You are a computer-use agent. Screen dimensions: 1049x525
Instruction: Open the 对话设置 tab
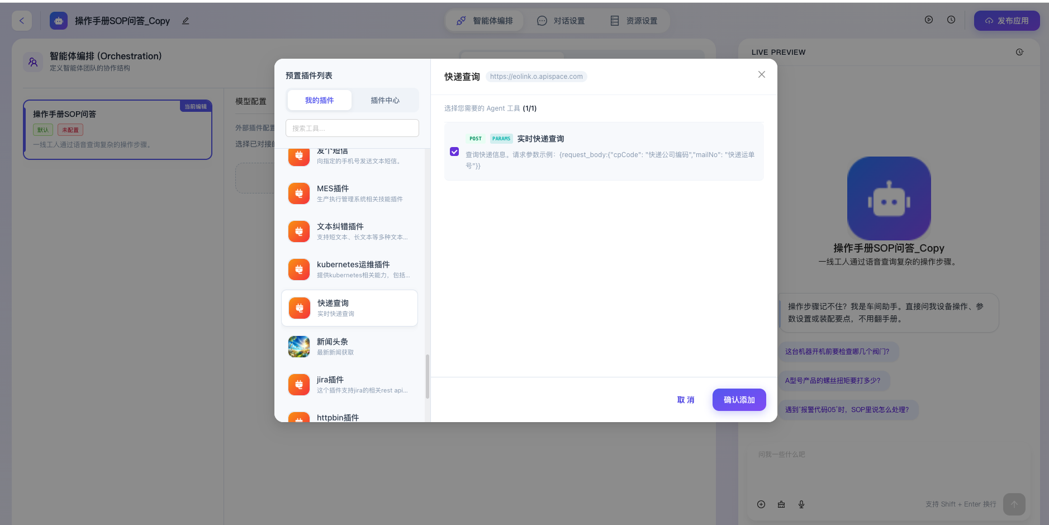561,21
